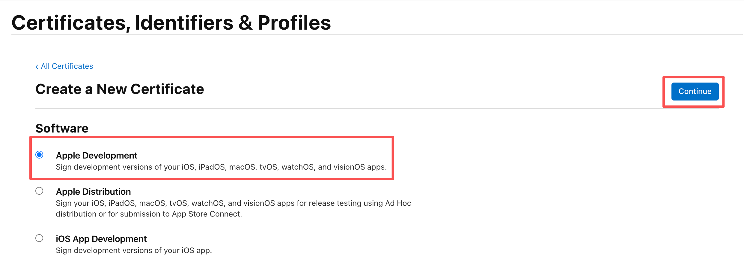Click the iOS App Development option label
The width and height of the screenshot is (744, 268).
101,239
